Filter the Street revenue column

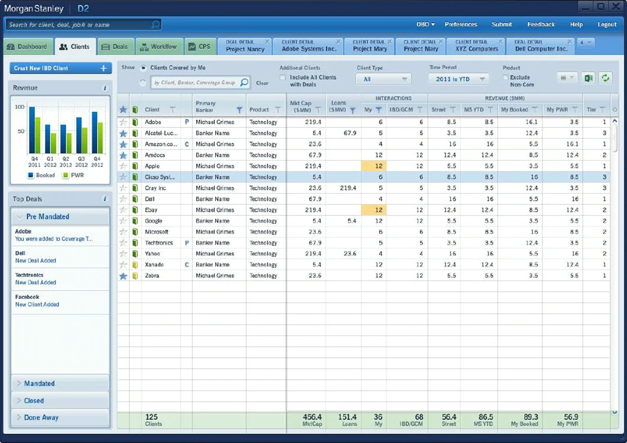pos(453,109)
